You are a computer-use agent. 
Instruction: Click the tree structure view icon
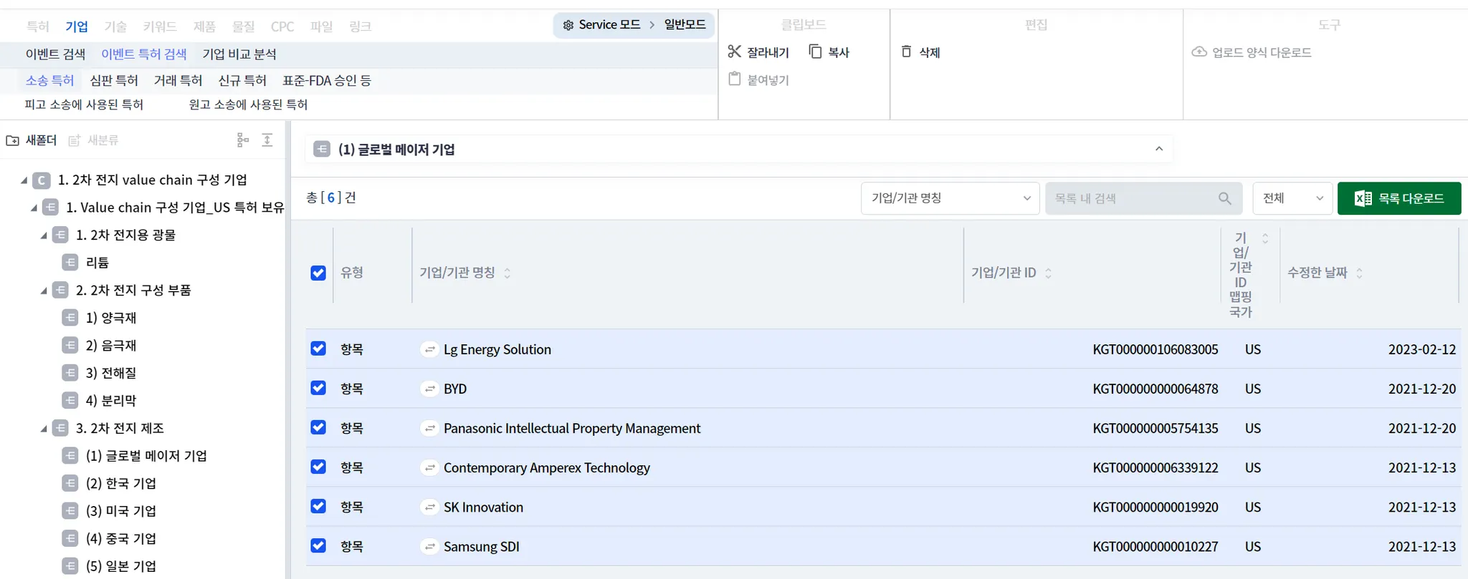[x=243, y=140]
